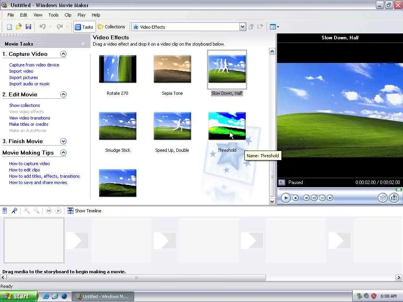Click the Windows Start button
This screenshot has width=403, height=302.
click(x=18, y=296)
